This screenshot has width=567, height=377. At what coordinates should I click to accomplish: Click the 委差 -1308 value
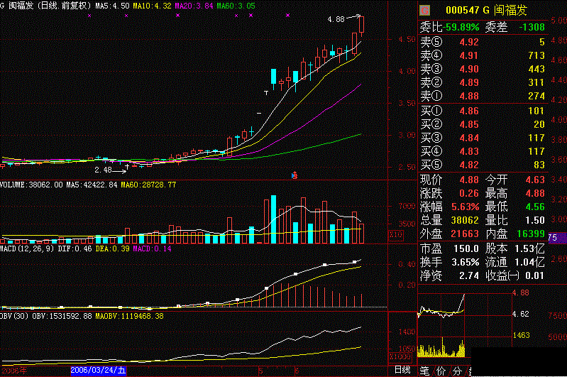(x=532, y=27)
